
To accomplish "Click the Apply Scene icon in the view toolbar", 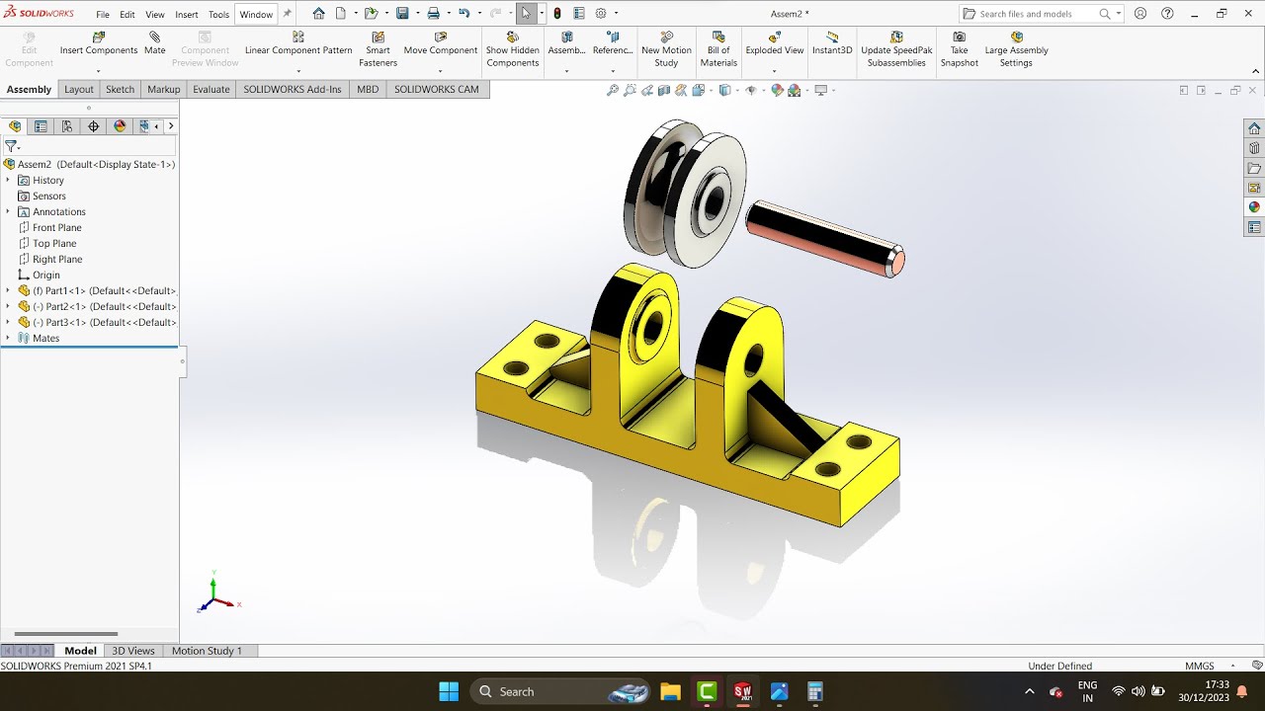I will point(794,90).
